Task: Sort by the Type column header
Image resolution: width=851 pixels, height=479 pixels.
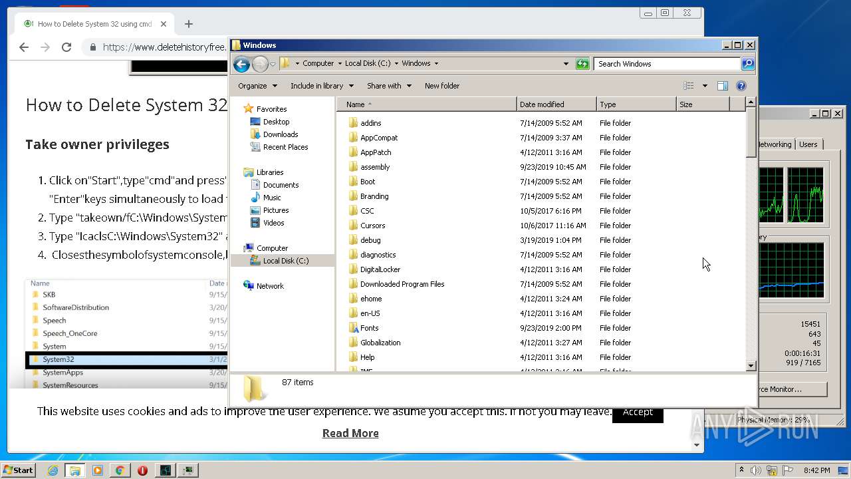Action: [636, 104]
